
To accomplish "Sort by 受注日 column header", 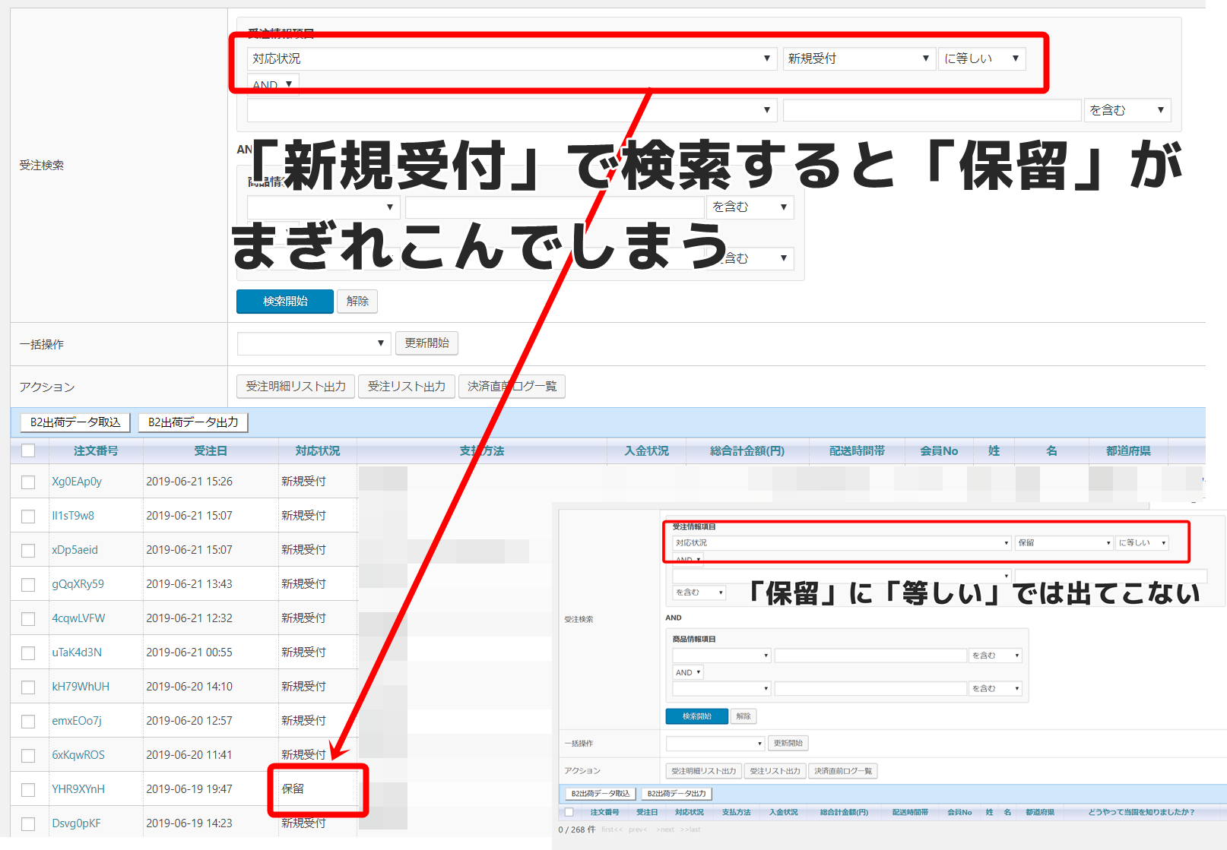I will coord(211,450).
